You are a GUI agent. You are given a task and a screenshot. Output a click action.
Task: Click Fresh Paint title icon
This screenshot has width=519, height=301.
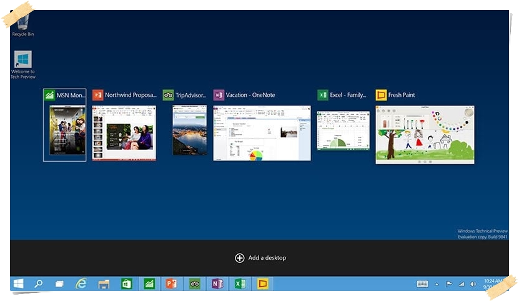[381, 95]
